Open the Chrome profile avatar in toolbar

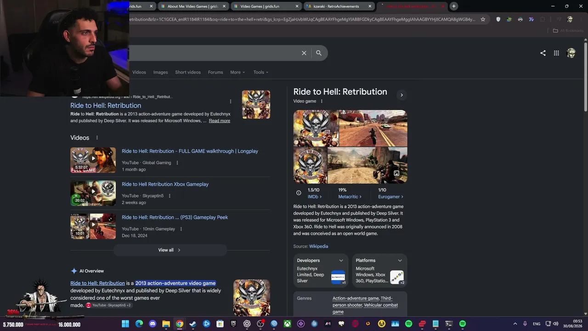tap(570, 19)
